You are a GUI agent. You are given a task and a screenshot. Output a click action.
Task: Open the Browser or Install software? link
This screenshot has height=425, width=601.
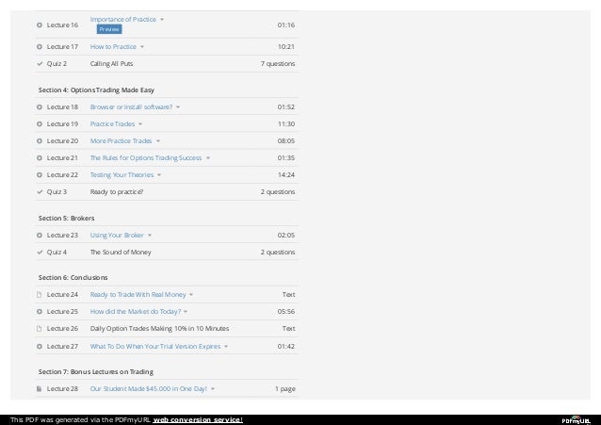pyautogui.click(x=131, y=107)
